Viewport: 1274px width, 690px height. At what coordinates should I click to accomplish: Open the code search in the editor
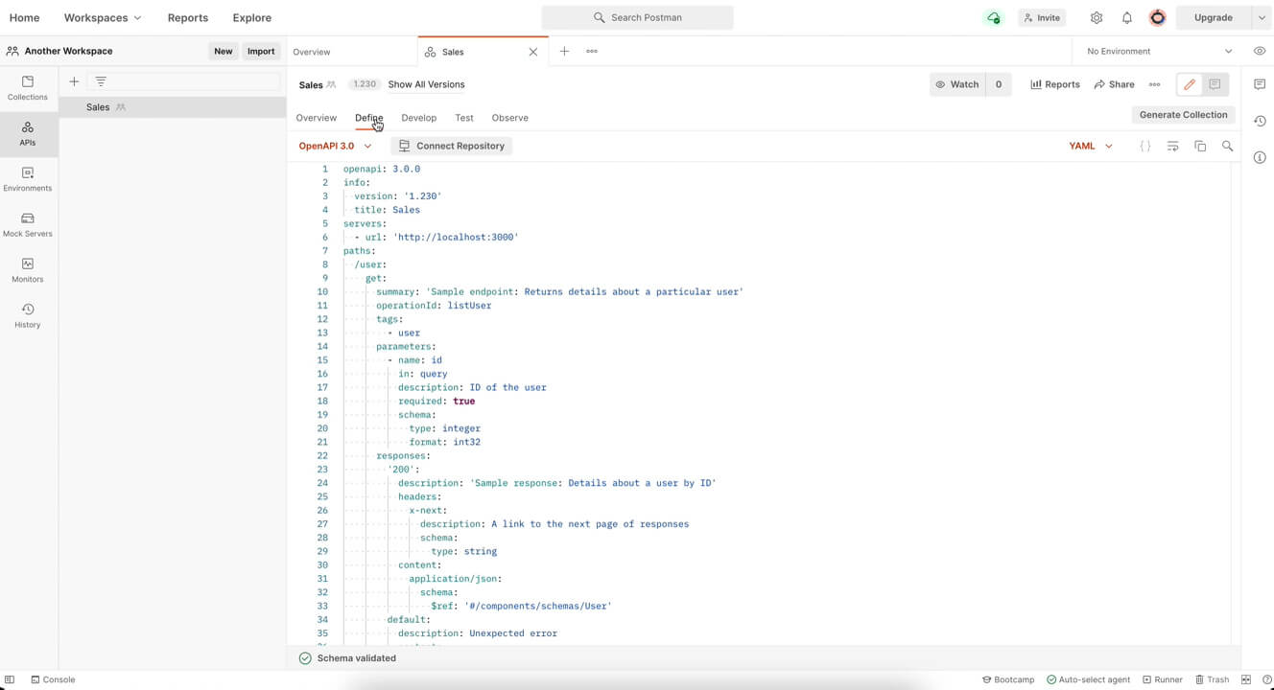[1227, 147]
